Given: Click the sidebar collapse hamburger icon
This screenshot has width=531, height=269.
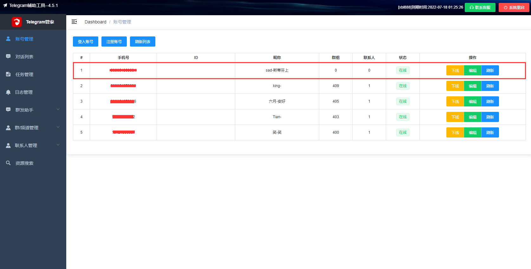Looking at the screenshot, I should coord(74,22).
